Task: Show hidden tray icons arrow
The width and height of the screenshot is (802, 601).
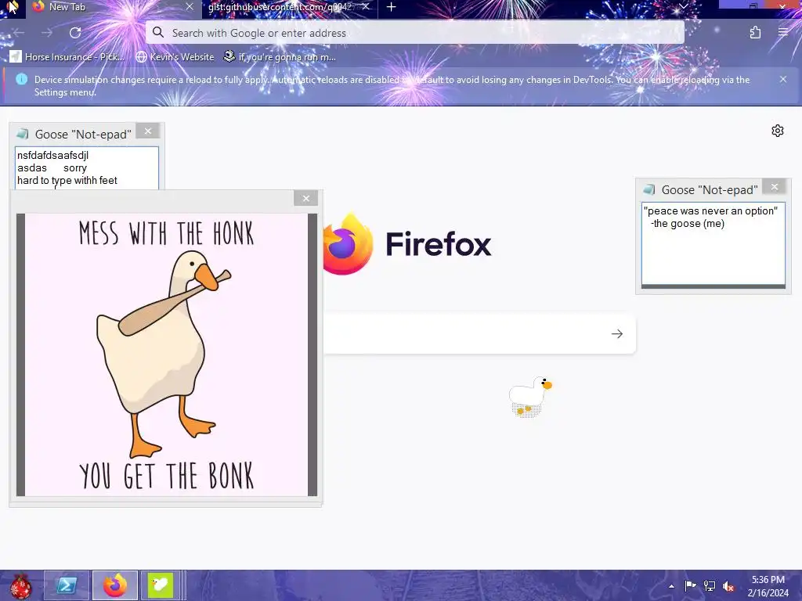Action: click(x=671, y=586)
